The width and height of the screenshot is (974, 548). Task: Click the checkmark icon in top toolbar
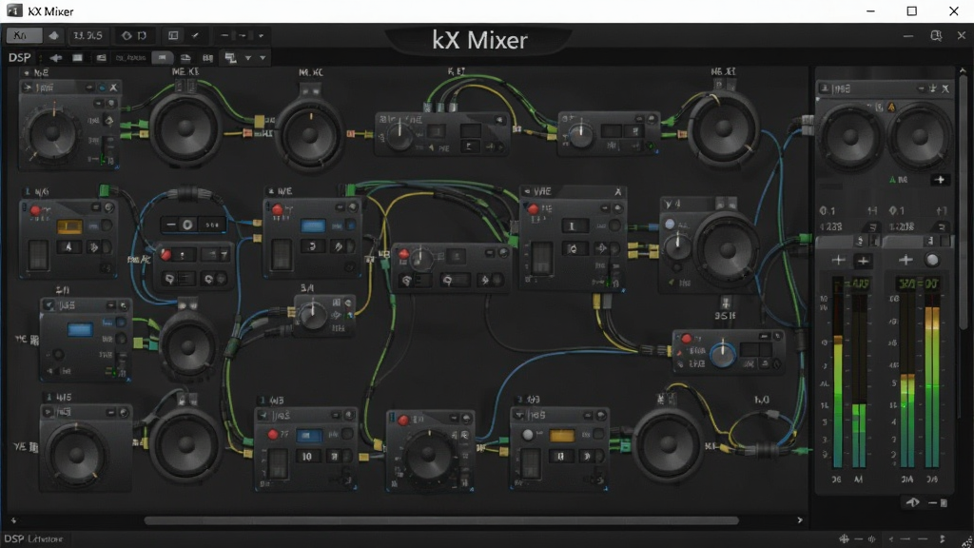point(195,35)
